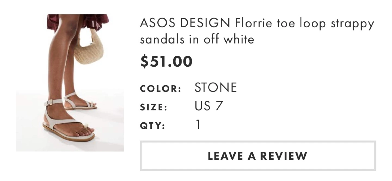392x181 pixels.
Task: Click the ASOS DESIGN brand text
Action: pos(185,24)
